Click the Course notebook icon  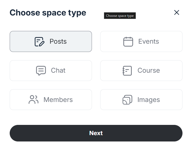tap(127, 71)
